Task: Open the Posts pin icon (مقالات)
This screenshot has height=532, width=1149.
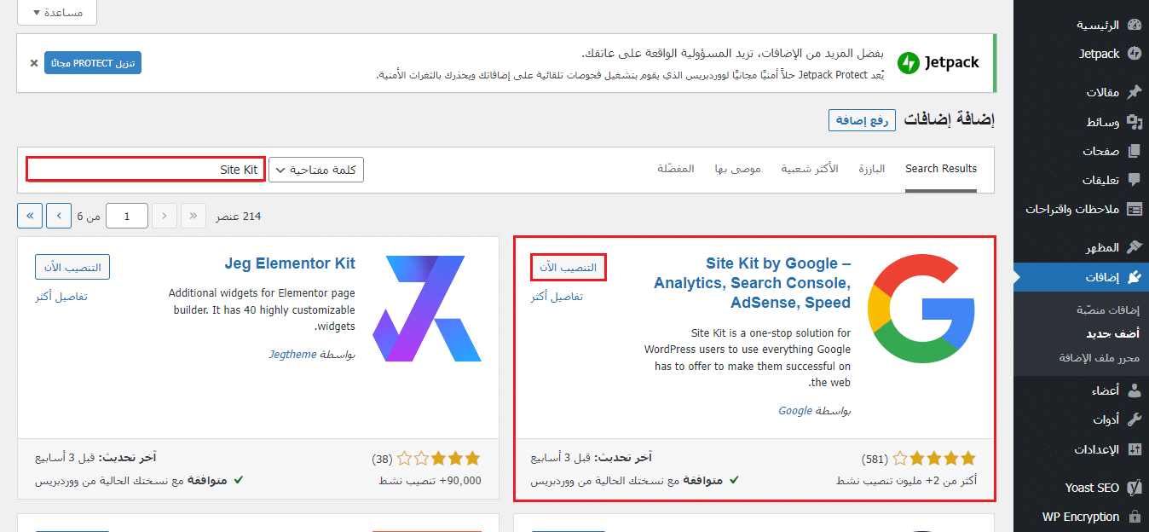Action: pyautogui.click(x=1134, y=92)
